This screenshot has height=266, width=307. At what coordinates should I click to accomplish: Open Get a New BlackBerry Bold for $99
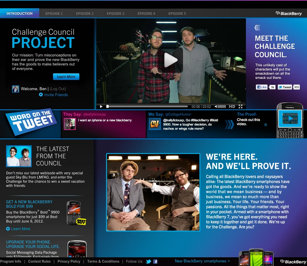29,204
